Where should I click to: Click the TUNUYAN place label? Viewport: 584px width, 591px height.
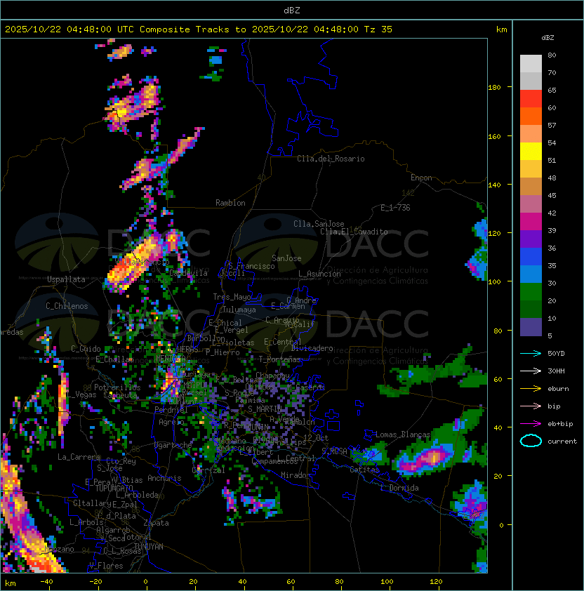(x=149, y=547)
